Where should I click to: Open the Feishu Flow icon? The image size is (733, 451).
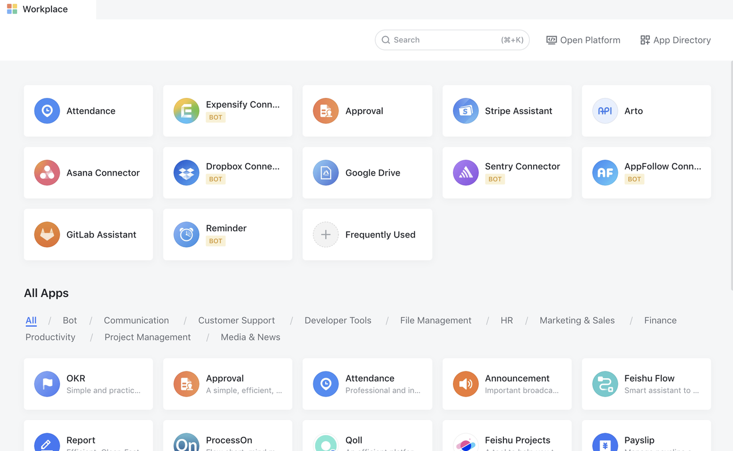coord(605,384)
